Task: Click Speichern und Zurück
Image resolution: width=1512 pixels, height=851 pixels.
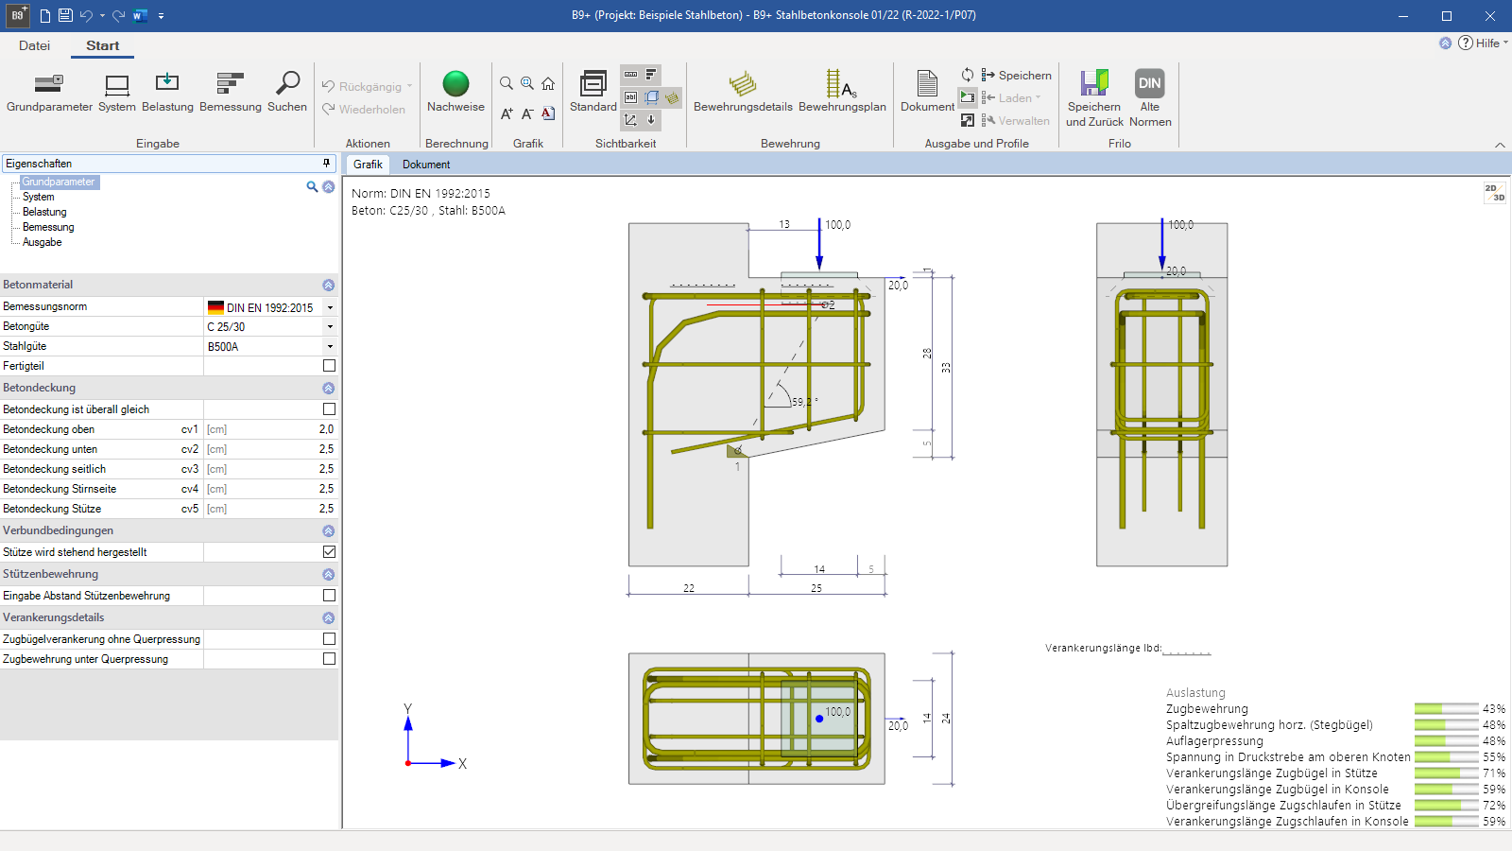Action: [x=1094, y=98]
